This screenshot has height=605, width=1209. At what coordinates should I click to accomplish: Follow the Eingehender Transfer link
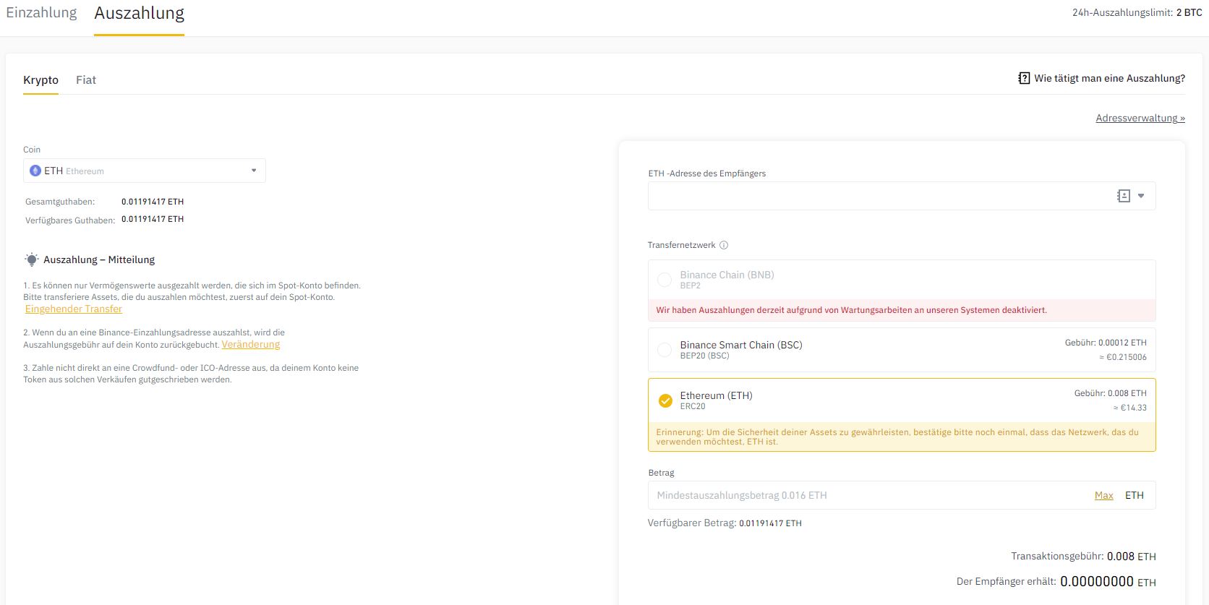[x=74, y=309]
